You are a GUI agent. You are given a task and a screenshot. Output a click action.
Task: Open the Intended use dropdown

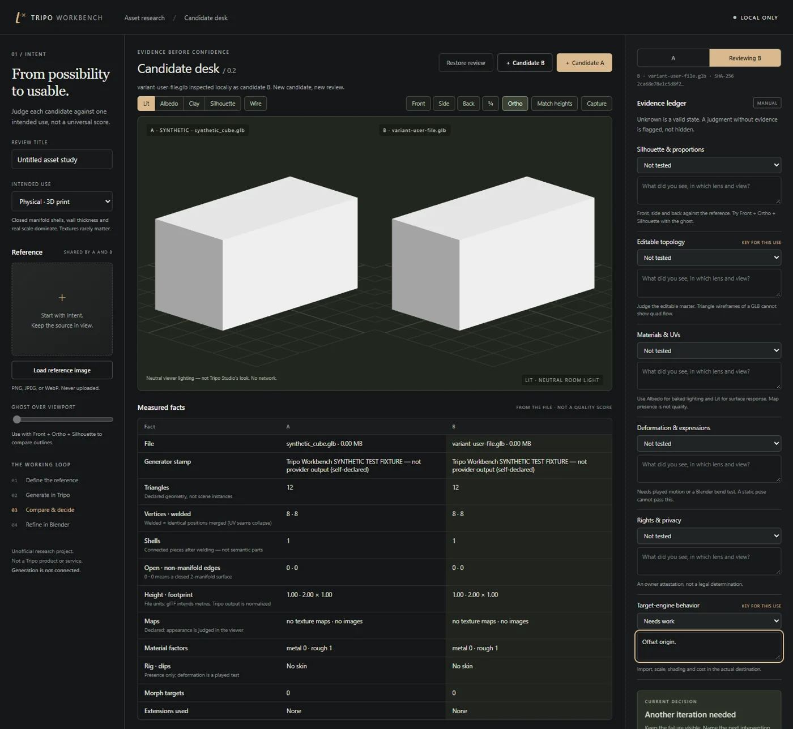62,201
